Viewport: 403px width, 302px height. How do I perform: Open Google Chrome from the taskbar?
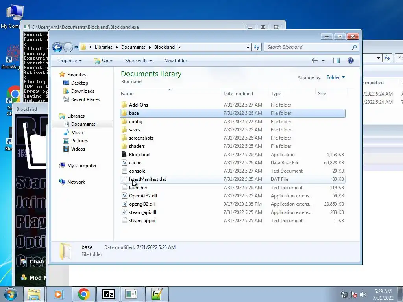coord(83,294)
